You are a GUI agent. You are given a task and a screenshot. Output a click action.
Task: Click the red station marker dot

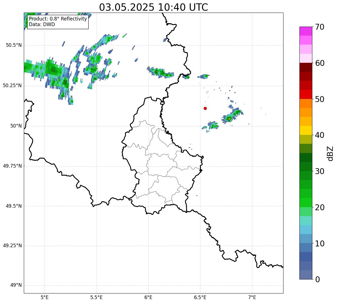[x=205, y=108]
